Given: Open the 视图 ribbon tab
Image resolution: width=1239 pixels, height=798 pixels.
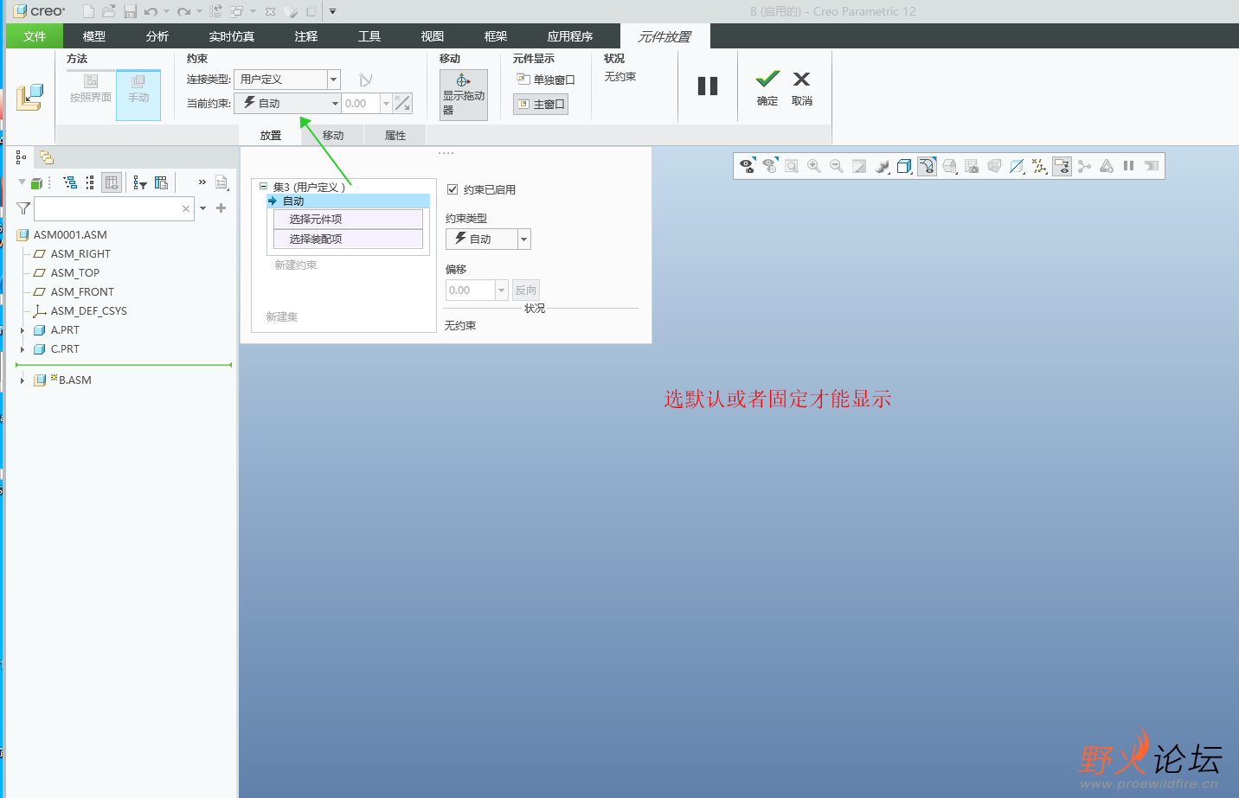Looking at the screenshot, I should click(x=431, y=36).
